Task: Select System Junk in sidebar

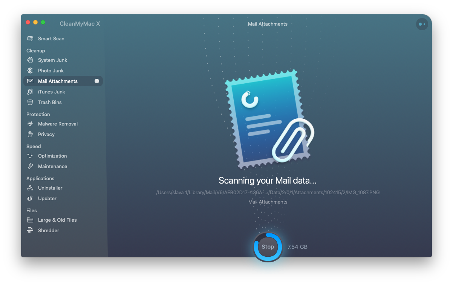Action: tap(63, 60)
